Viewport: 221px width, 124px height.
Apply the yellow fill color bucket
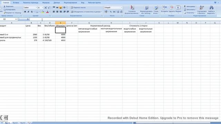(x=42, y=12)
